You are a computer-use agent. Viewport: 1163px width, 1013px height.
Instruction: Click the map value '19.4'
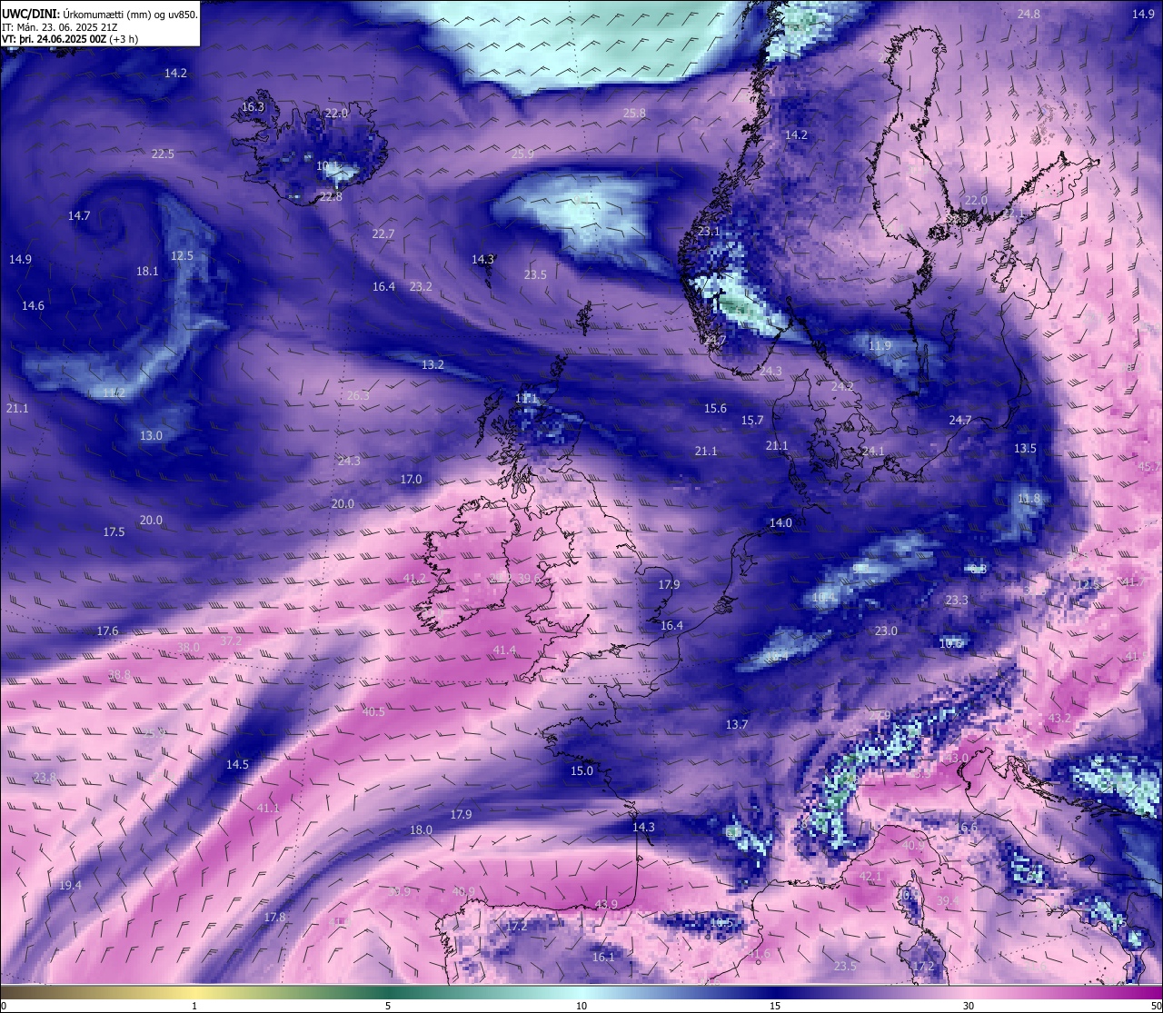point(70,886)
